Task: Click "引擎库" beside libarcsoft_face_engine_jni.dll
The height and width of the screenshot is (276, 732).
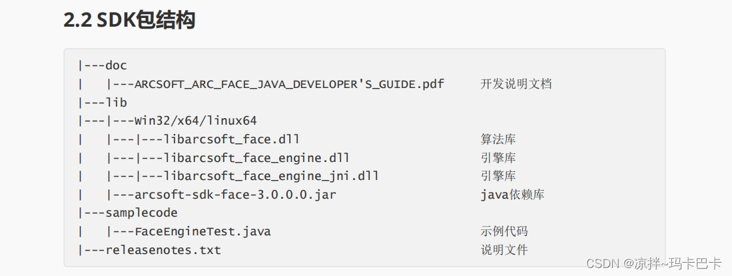Action: coord(498,177)
